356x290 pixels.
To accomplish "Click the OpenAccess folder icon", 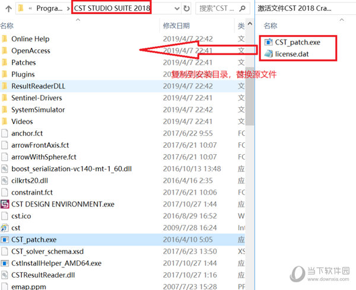I will click(x=5, y=50).
